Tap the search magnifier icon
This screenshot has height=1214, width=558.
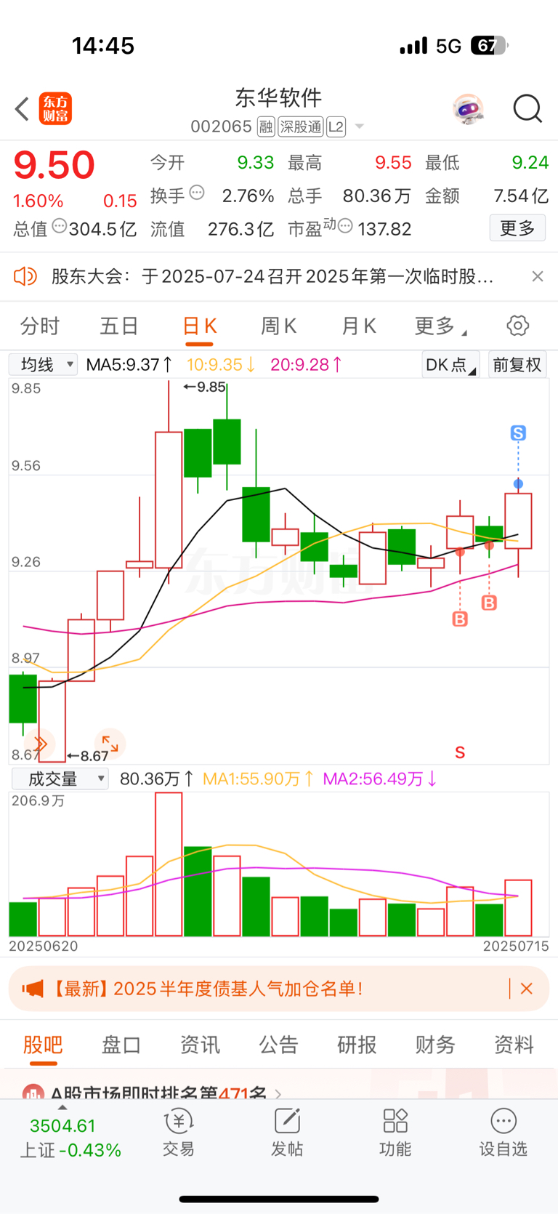point(527,109)
